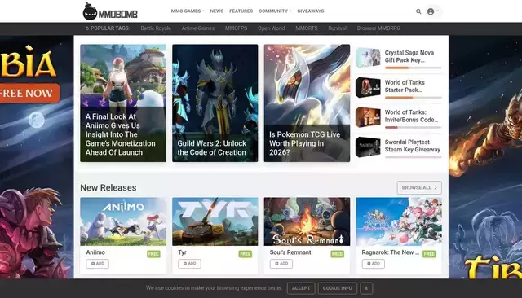This screenshot has height=298, width=522.
Task: Open the Pokemon TCG Live article card
Action: [x=307, y=103]
